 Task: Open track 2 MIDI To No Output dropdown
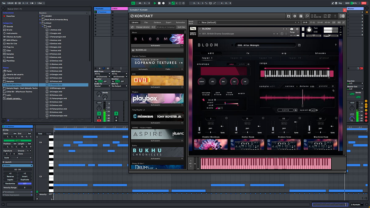pos(119,86)
